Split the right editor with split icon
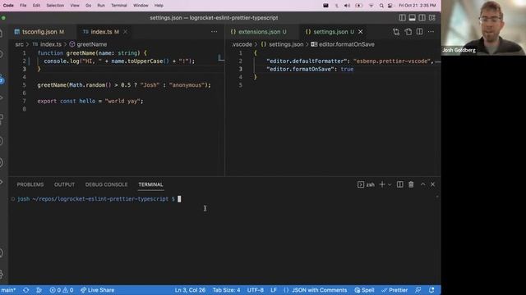 [420, 32]
